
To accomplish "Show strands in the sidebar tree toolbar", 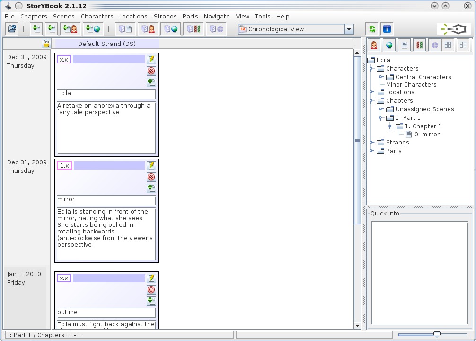I will point(419,45).
